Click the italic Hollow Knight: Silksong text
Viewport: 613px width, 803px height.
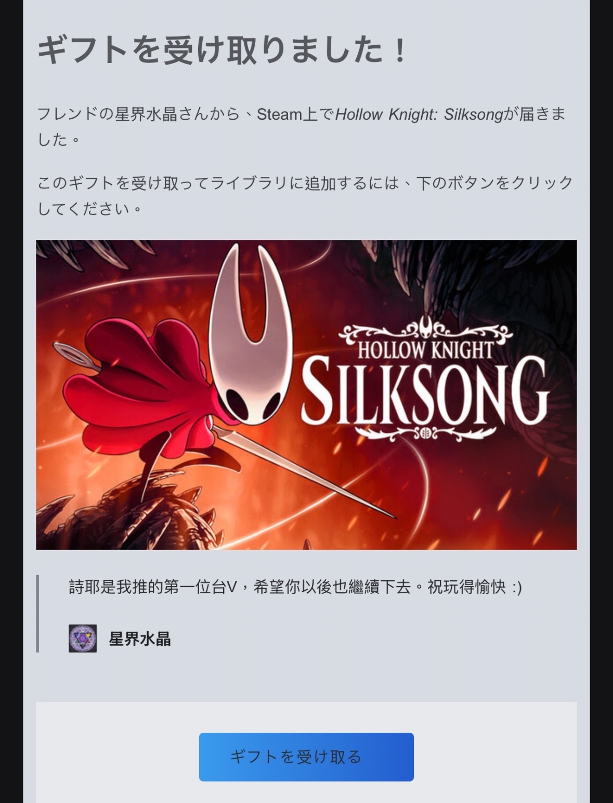pos(419,114)
